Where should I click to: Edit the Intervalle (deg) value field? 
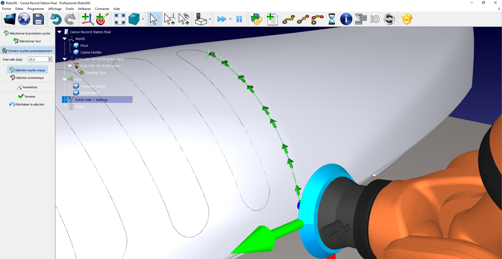click(x=38, y=59)
